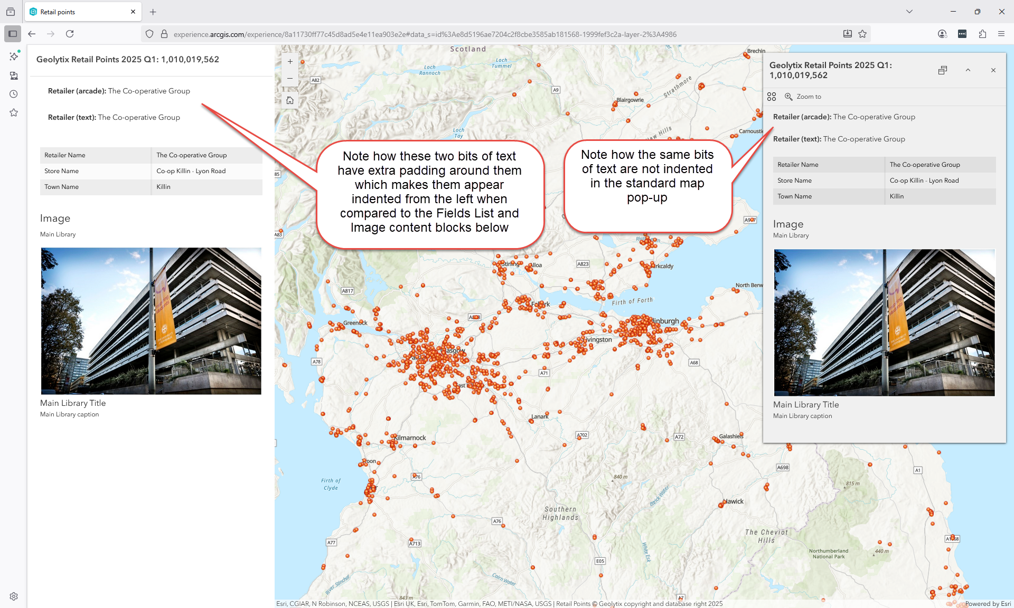This screenshot has width=1014, height=608.
Task: Click the Image heading in left panel
Action: [55, 218]
